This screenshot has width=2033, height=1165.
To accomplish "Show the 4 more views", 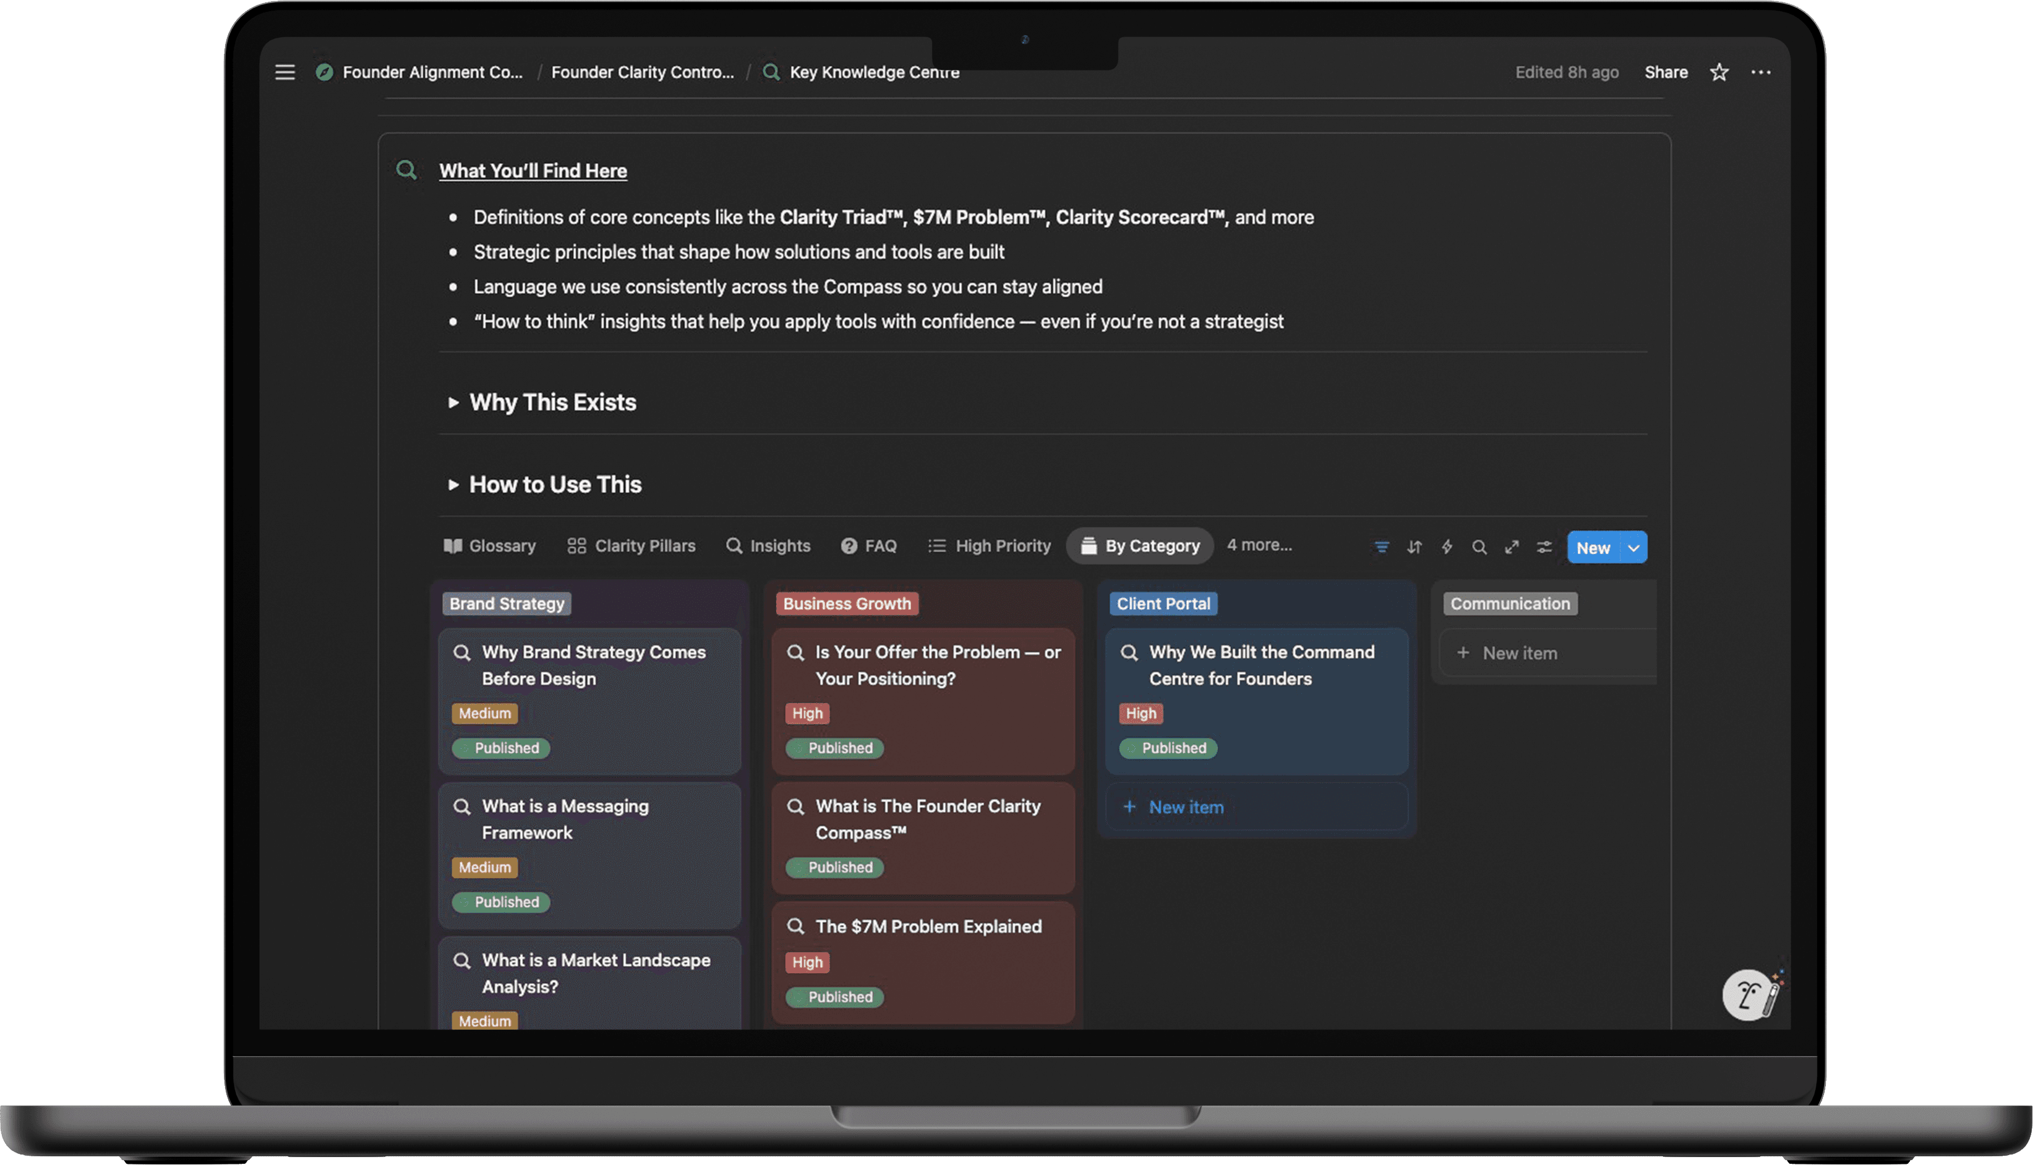I will coord(1259,545).
